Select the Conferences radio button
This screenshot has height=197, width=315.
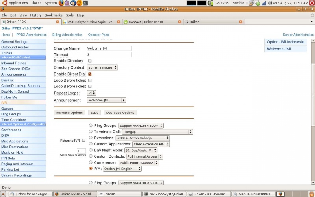point(91,162)
